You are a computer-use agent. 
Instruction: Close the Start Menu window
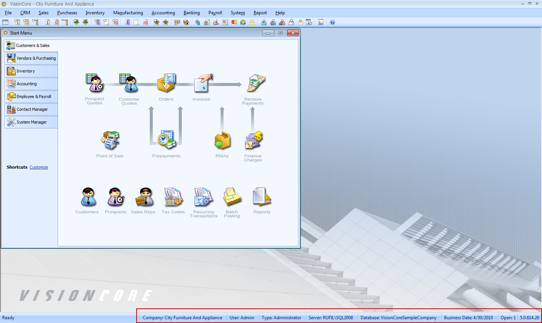pyautogui.click(x=293, y=33)
